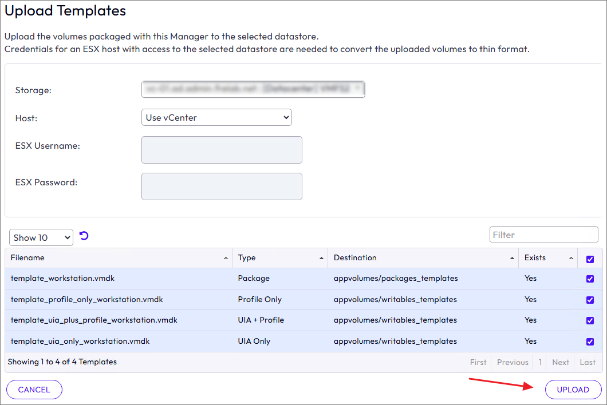
Task: Click the Filter search box
Action: pos(543,235)
